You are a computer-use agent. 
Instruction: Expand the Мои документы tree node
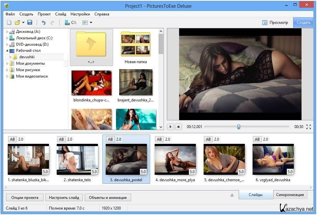pyautogui.click(x=7, y=64)
